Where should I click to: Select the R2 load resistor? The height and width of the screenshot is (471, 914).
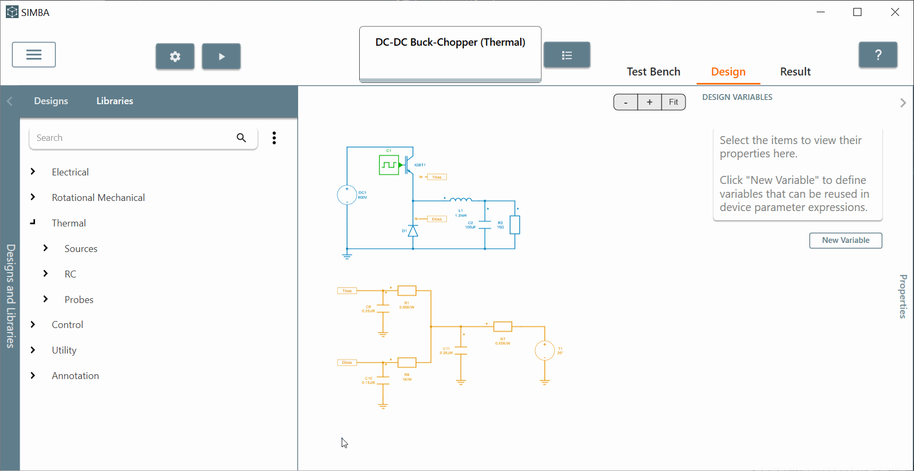pos(515,225)
